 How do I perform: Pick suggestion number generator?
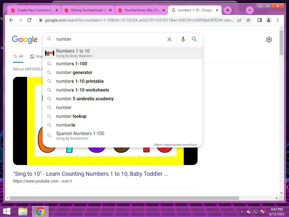click(122, 73)
